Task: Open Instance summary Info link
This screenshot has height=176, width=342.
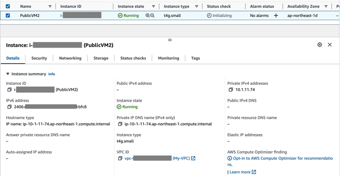Action: (52, 74)
